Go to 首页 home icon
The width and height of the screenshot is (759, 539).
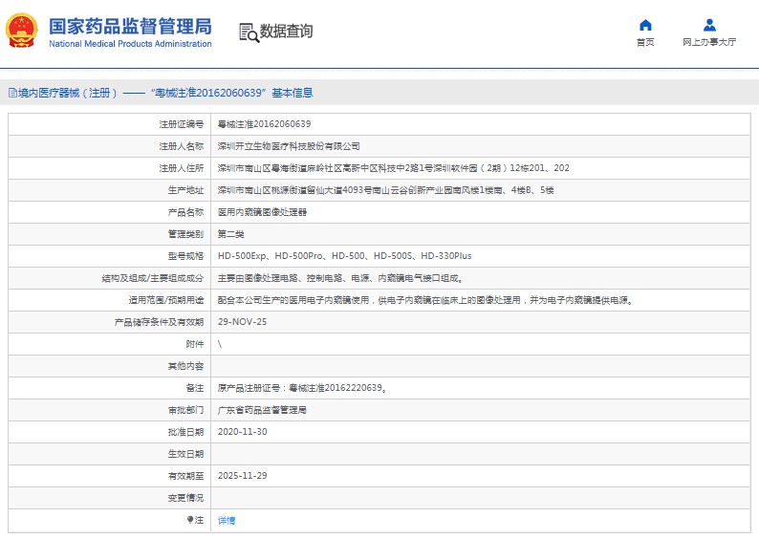645,25
